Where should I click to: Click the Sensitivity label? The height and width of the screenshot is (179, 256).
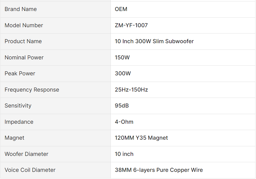18,106
